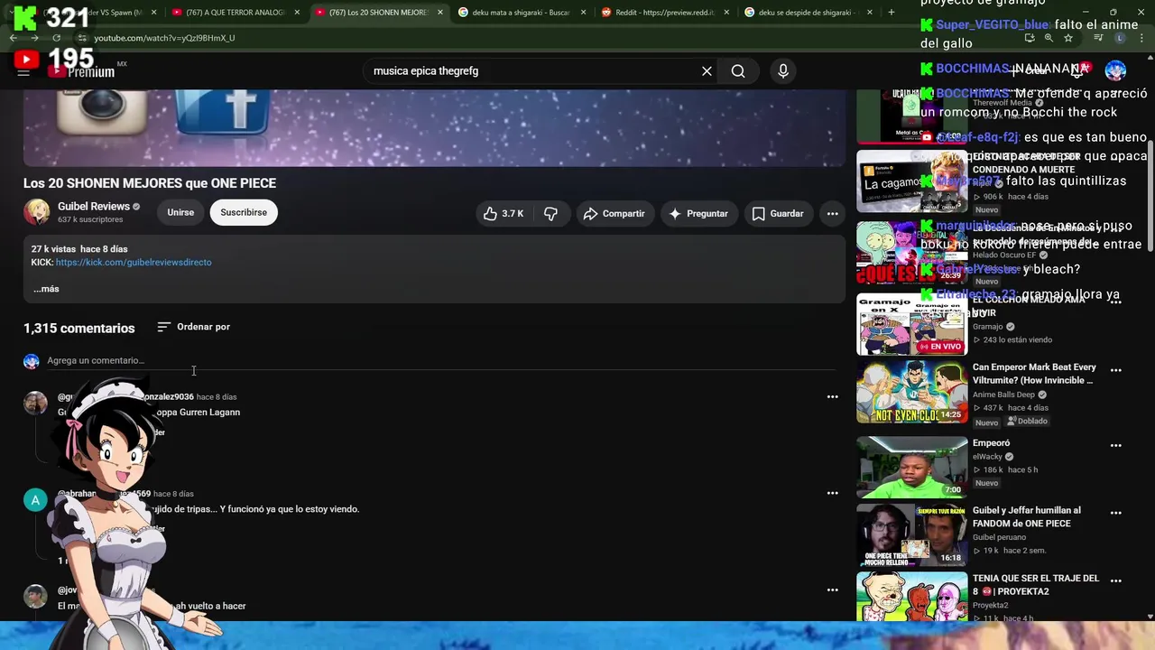The height and width of the screenshot is (650, 1155).
Task: Open Guibel Reviews channel avatar
Action: pyautogui.click(x=37, y=212)
